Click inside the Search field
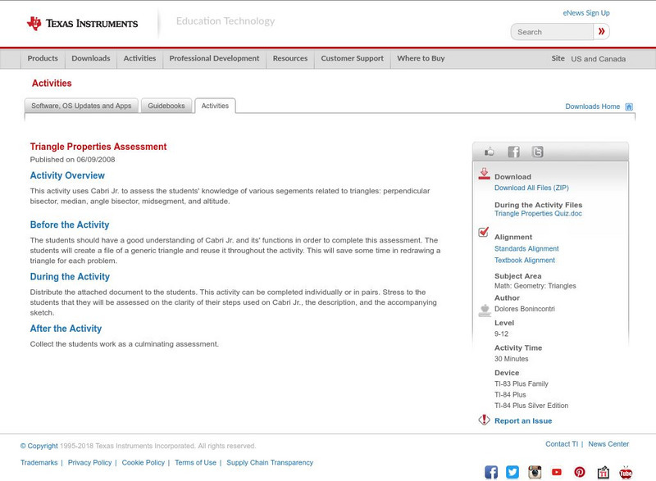Screen dimensions: 656x481 [x=552, y=32]
